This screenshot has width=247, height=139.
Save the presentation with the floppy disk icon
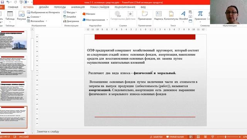tap(2, 2)
